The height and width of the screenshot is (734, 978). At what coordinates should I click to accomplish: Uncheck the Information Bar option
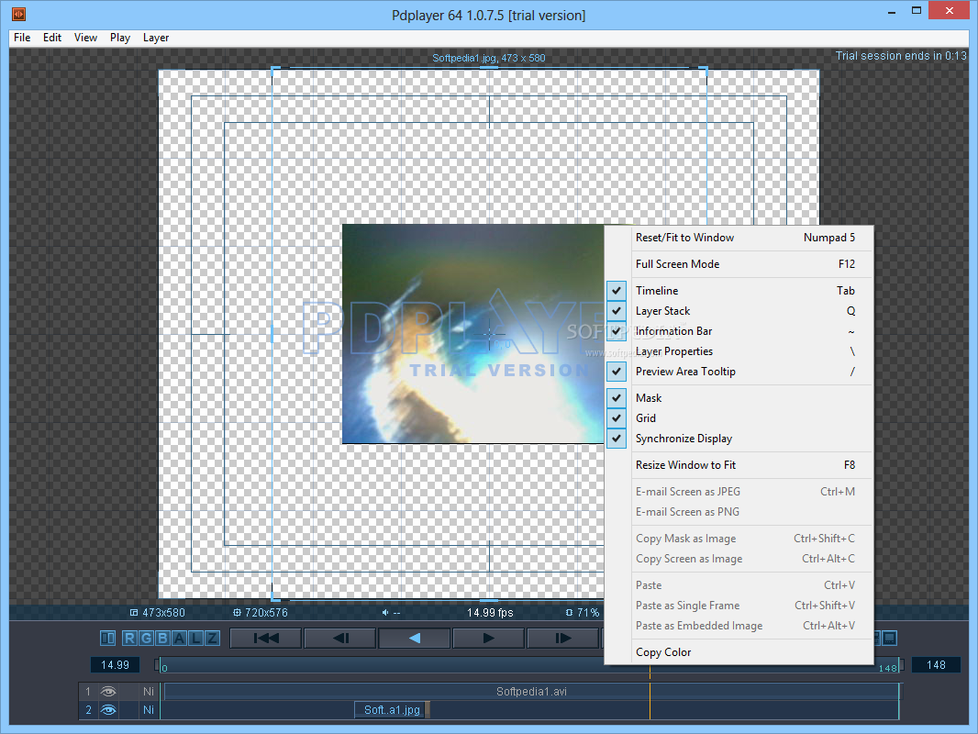coord(739,331)
